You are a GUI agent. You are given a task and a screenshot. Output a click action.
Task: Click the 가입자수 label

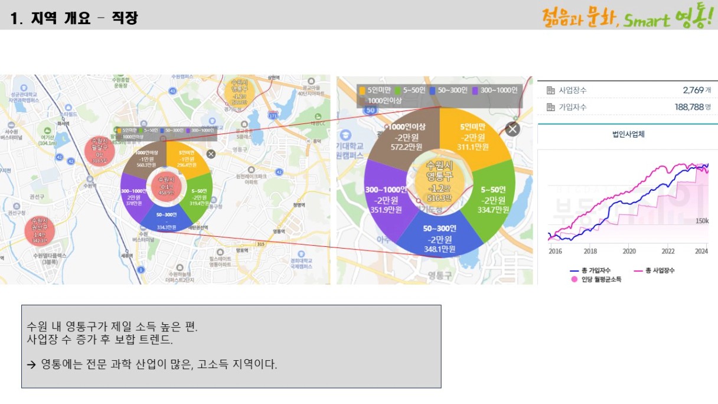573,107
